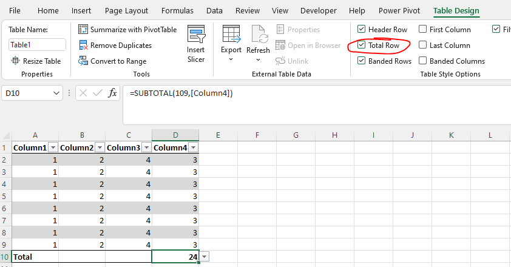Select cell C2 containing 4
Screen dimensions: 511x267
[129, 160]
